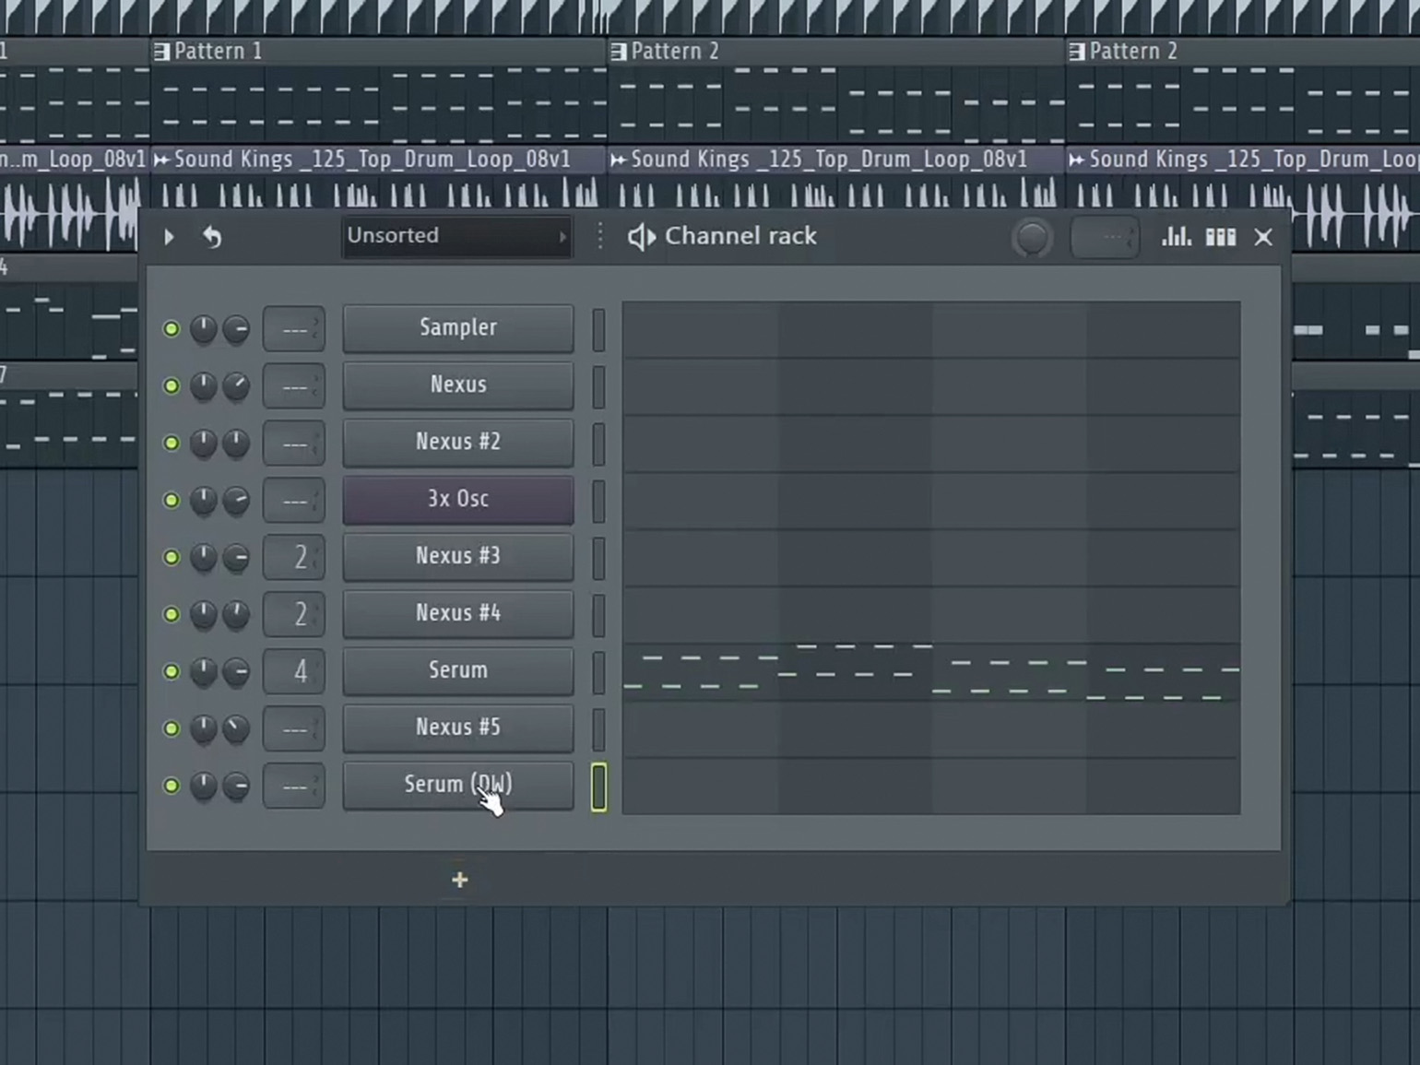The width and height of the screenshot is (1420, 1065).
Task: Click the Nexus channel panning knob
Action: (203, 386)
